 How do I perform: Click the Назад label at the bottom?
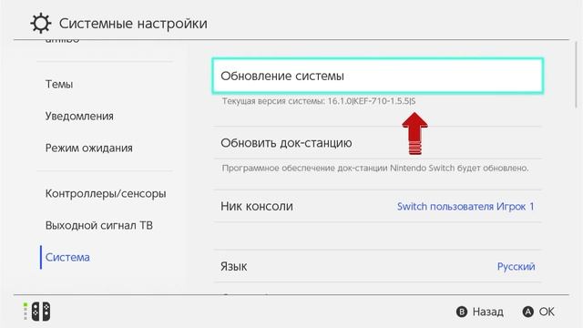pos(488,312)
